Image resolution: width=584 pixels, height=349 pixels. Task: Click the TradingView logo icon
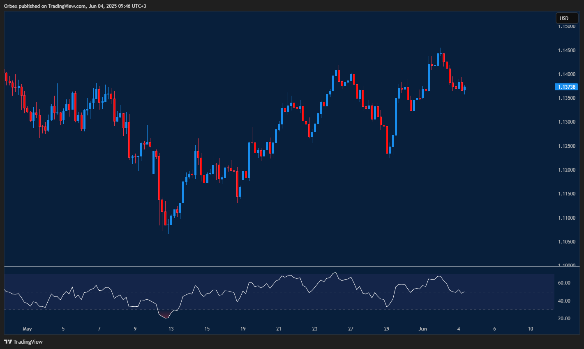[8, 341]
